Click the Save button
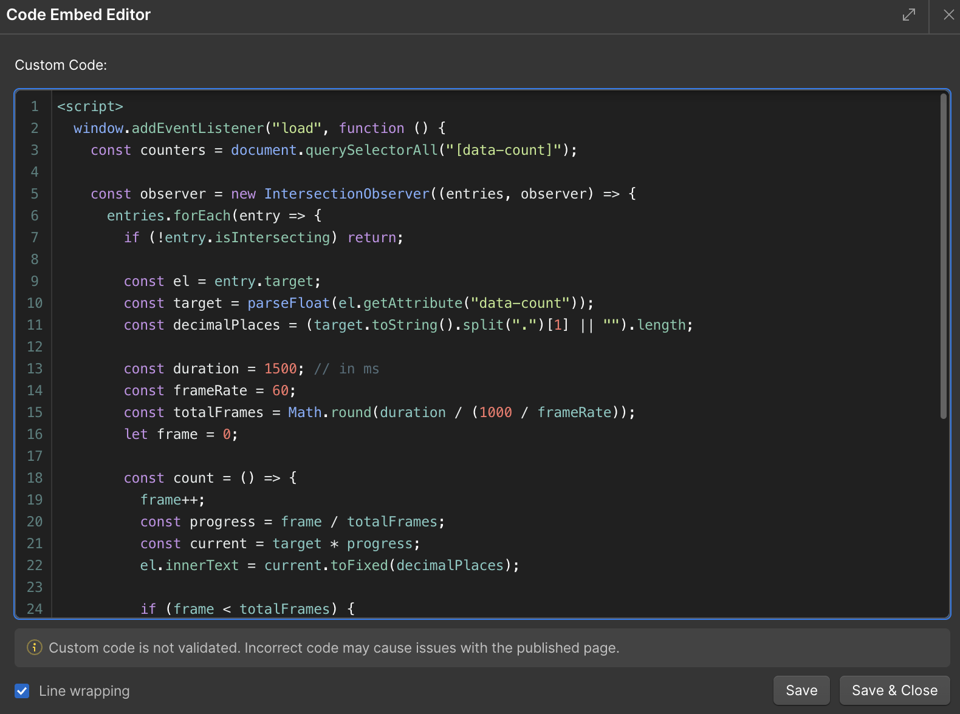Viewport: 960px width, 714px height. [801, 690]
